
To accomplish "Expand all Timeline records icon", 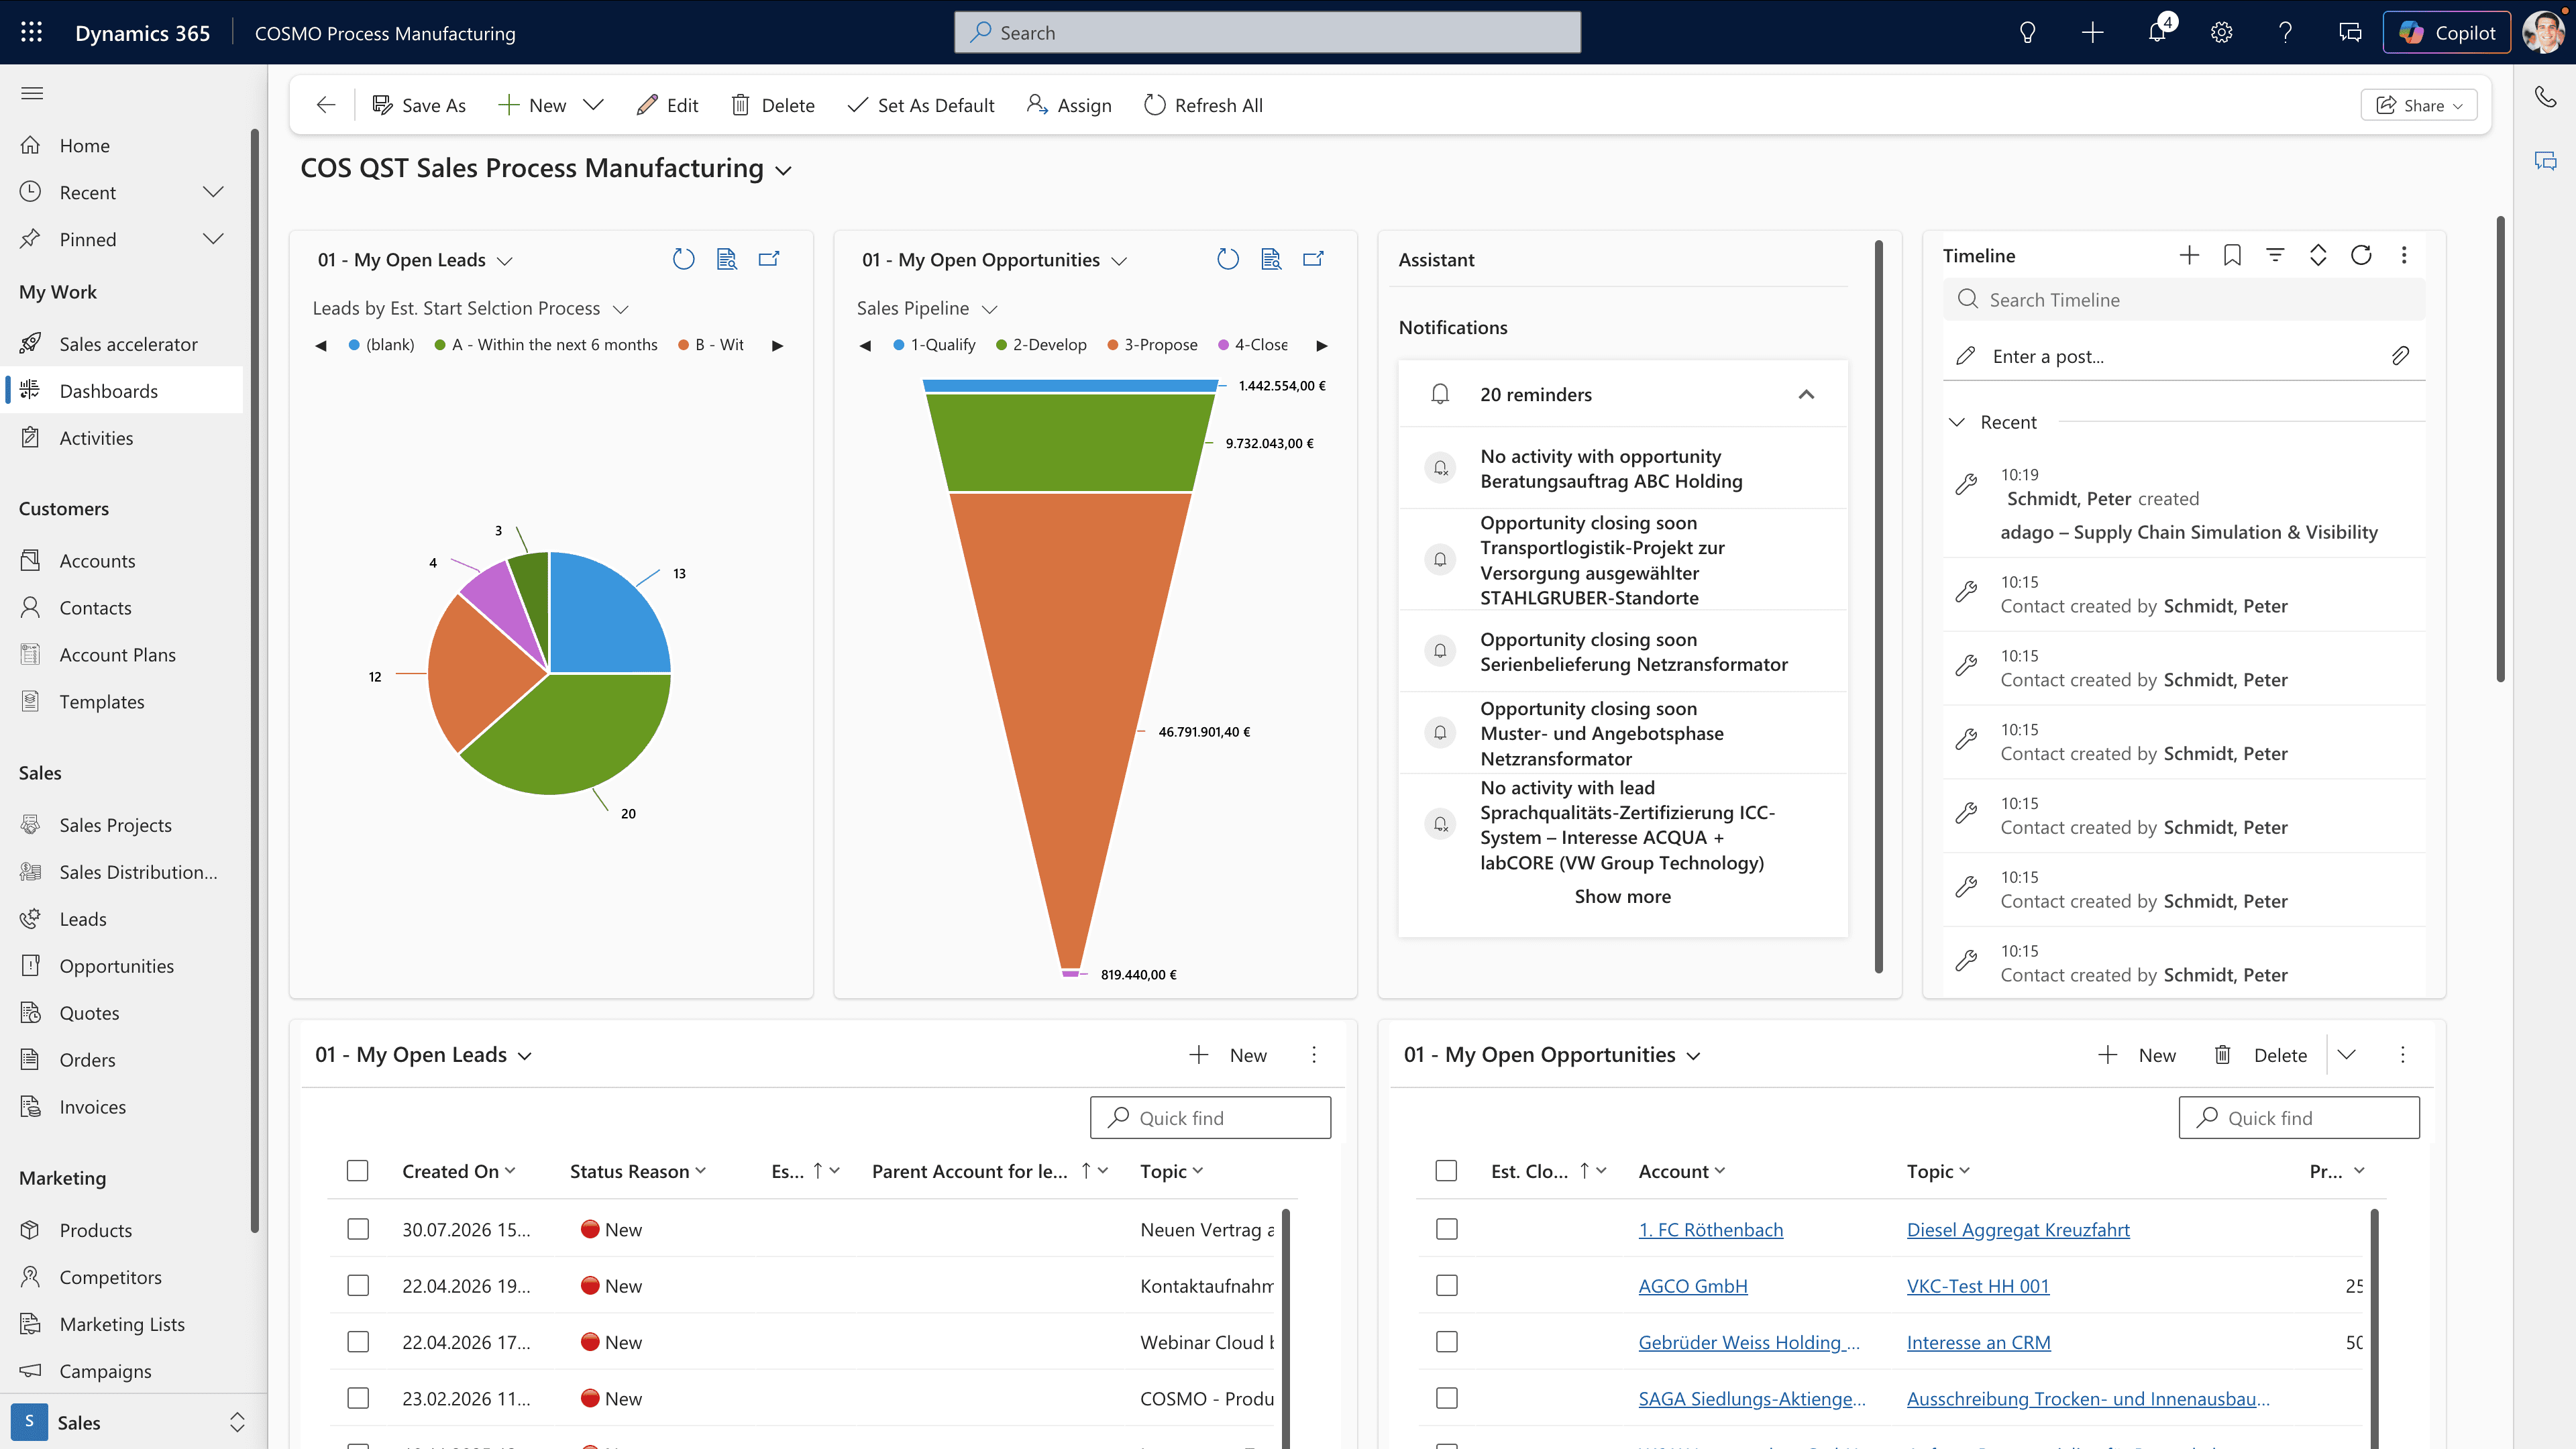I will (2318, 255).
